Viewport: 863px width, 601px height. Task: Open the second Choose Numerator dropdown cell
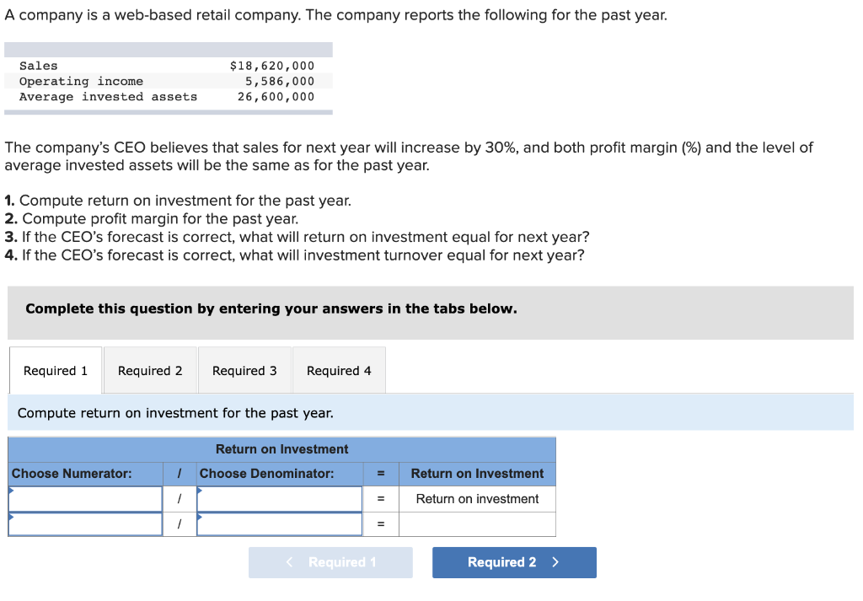[x=84, y=523]
